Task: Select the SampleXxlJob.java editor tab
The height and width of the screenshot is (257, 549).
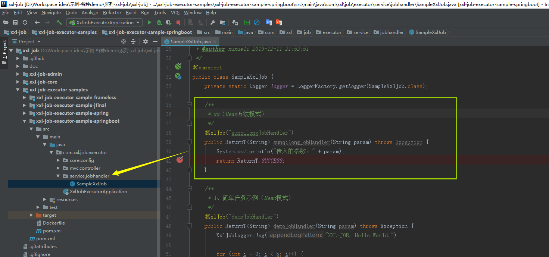Action: (x=190, y=41)
